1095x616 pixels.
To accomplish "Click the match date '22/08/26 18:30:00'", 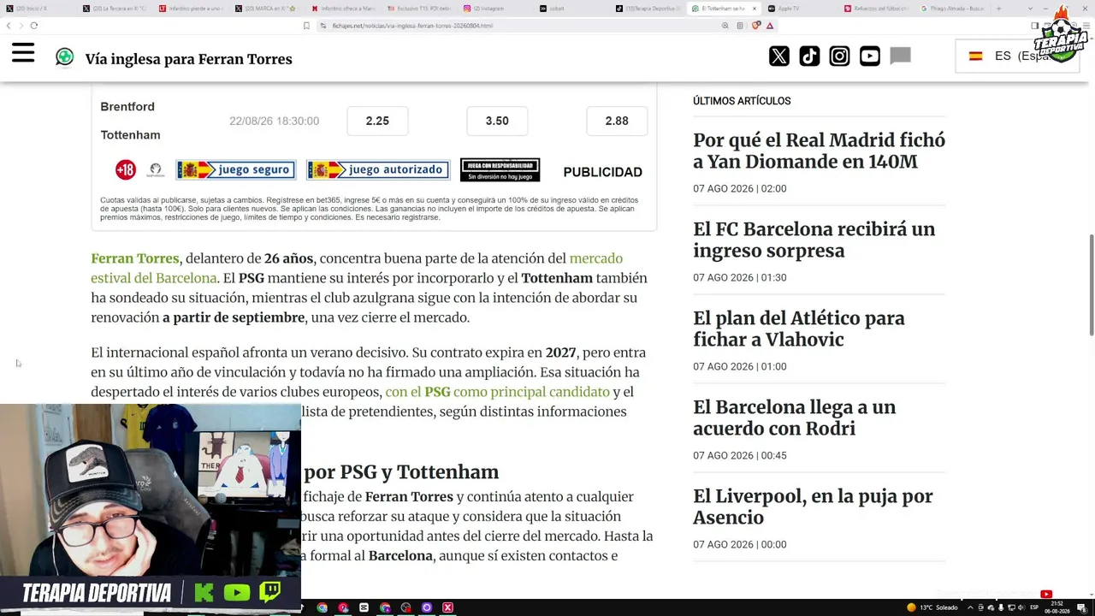I will point(274,121).
